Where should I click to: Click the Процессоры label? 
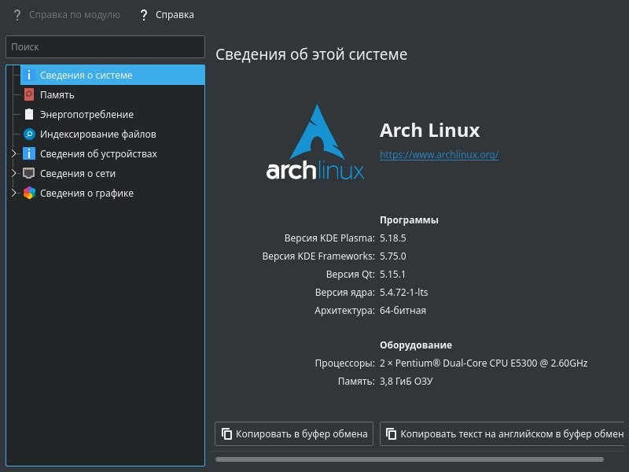(344, 363)
